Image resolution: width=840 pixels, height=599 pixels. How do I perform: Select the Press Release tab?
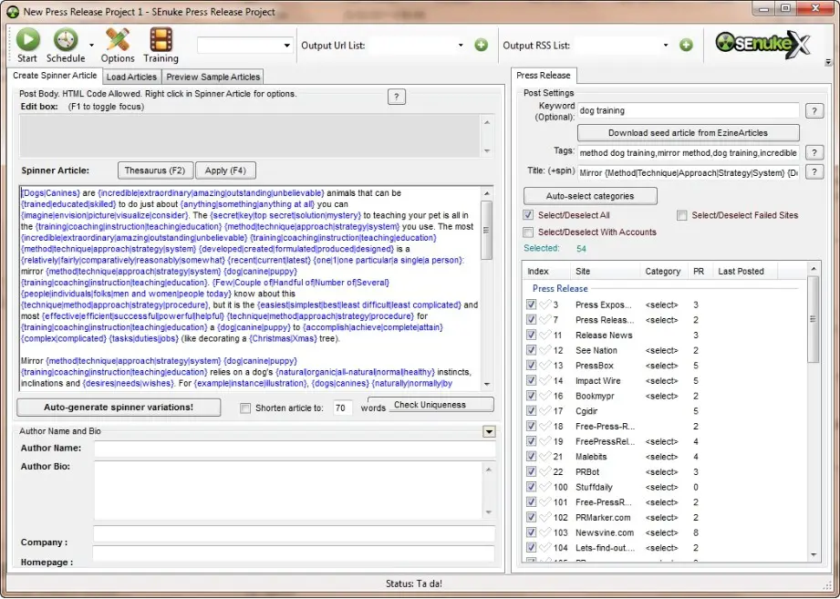(x=544, y=76)
